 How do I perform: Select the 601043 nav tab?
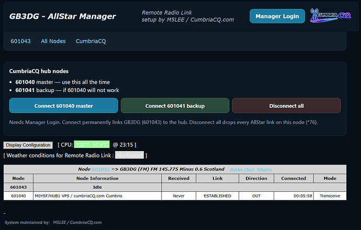(x=20, y=41)
